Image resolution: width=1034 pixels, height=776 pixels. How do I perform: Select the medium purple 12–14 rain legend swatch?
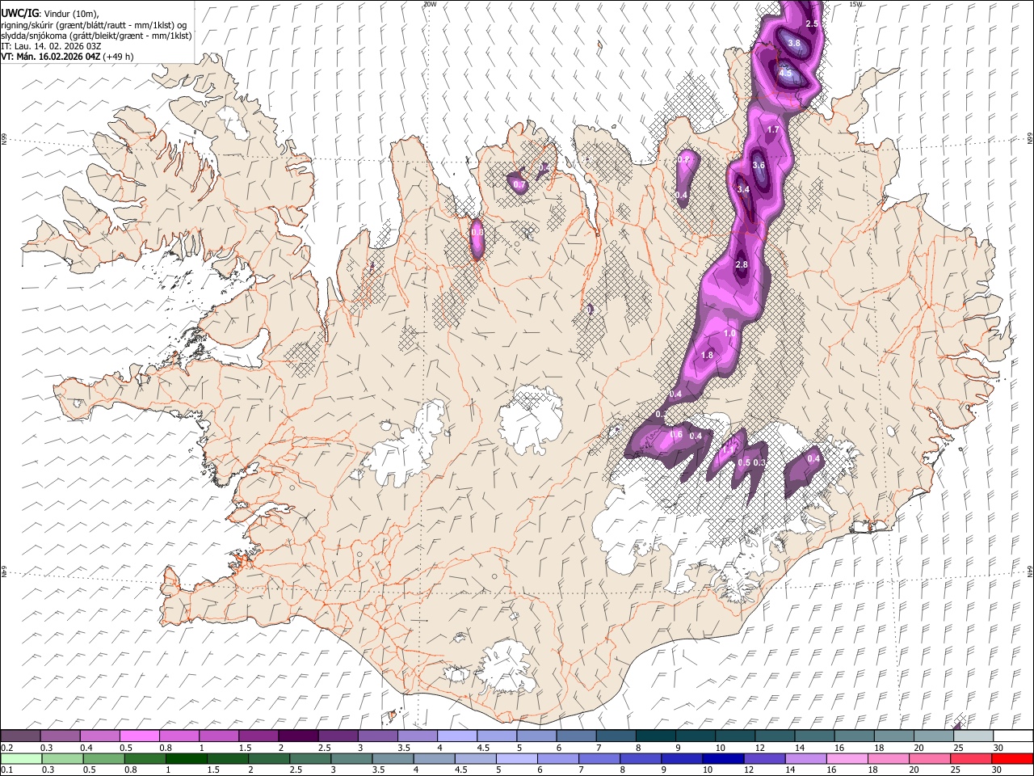763,758
